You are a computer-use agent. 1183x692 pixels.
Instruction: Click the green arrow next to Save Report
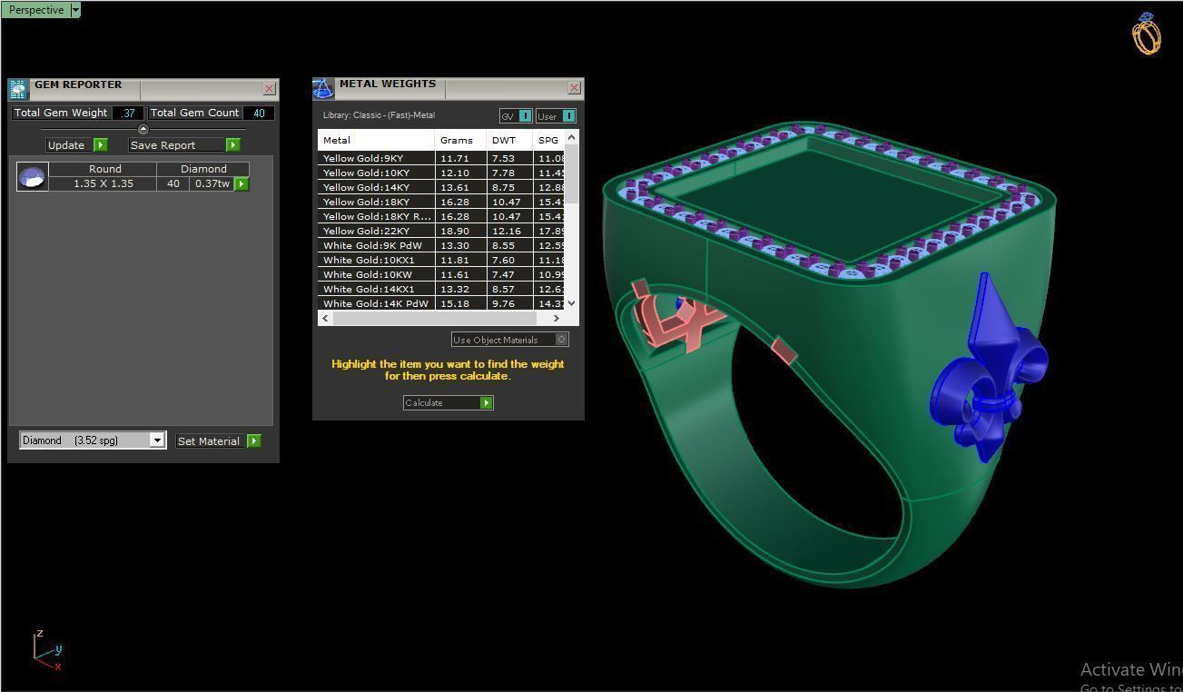click(x=233, y=145)
